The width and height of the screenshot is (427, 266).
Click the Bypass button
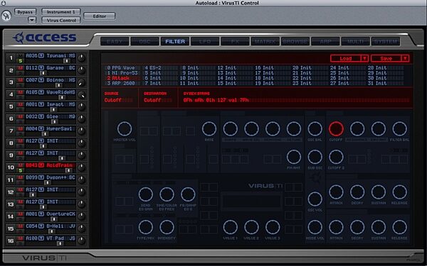(x=25, y=12)
